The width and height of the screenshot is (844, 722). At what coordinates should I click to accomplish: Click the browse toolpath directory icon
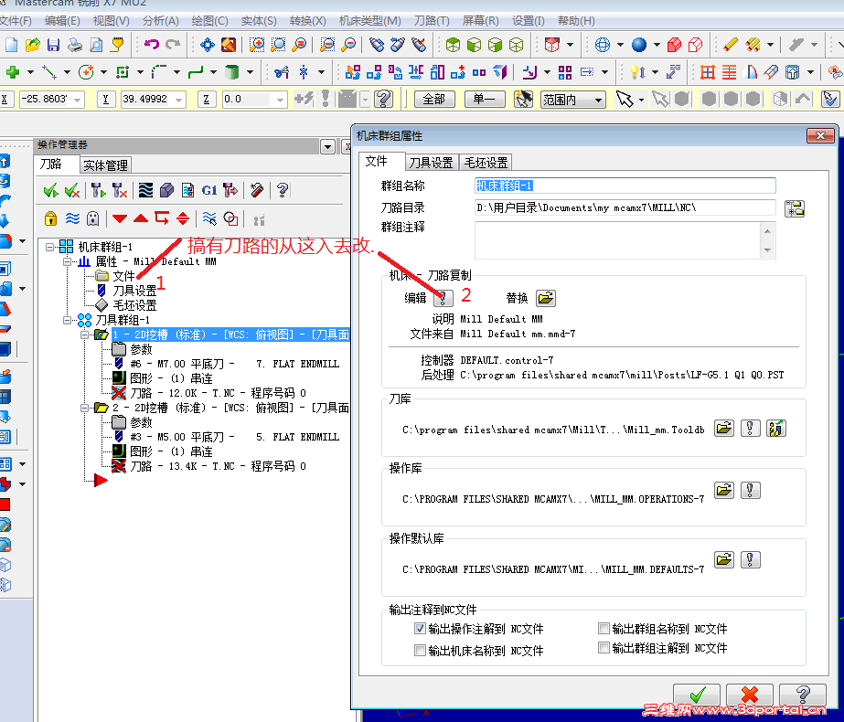[x=794, y=208]
